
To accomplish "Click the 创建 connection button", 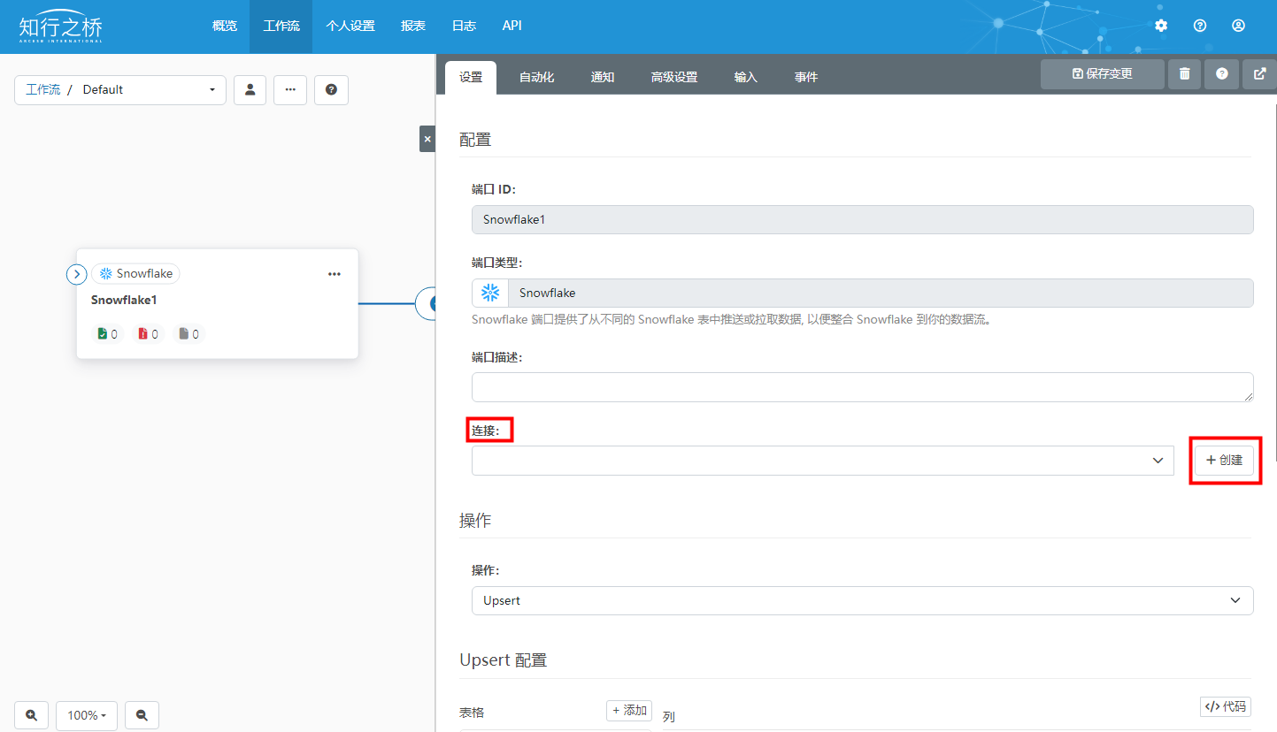I will coord(1224,461).
